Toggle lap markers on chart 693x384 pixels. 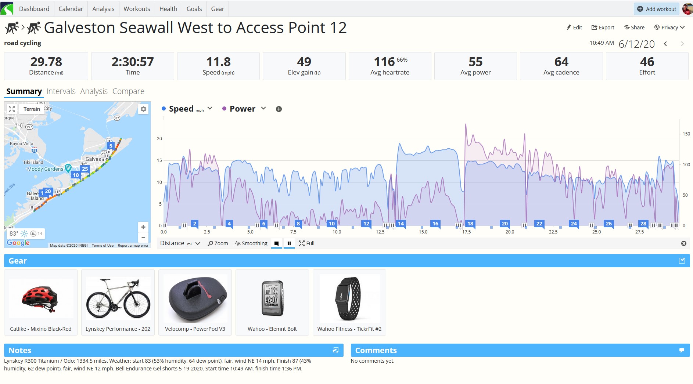(277, 243)
